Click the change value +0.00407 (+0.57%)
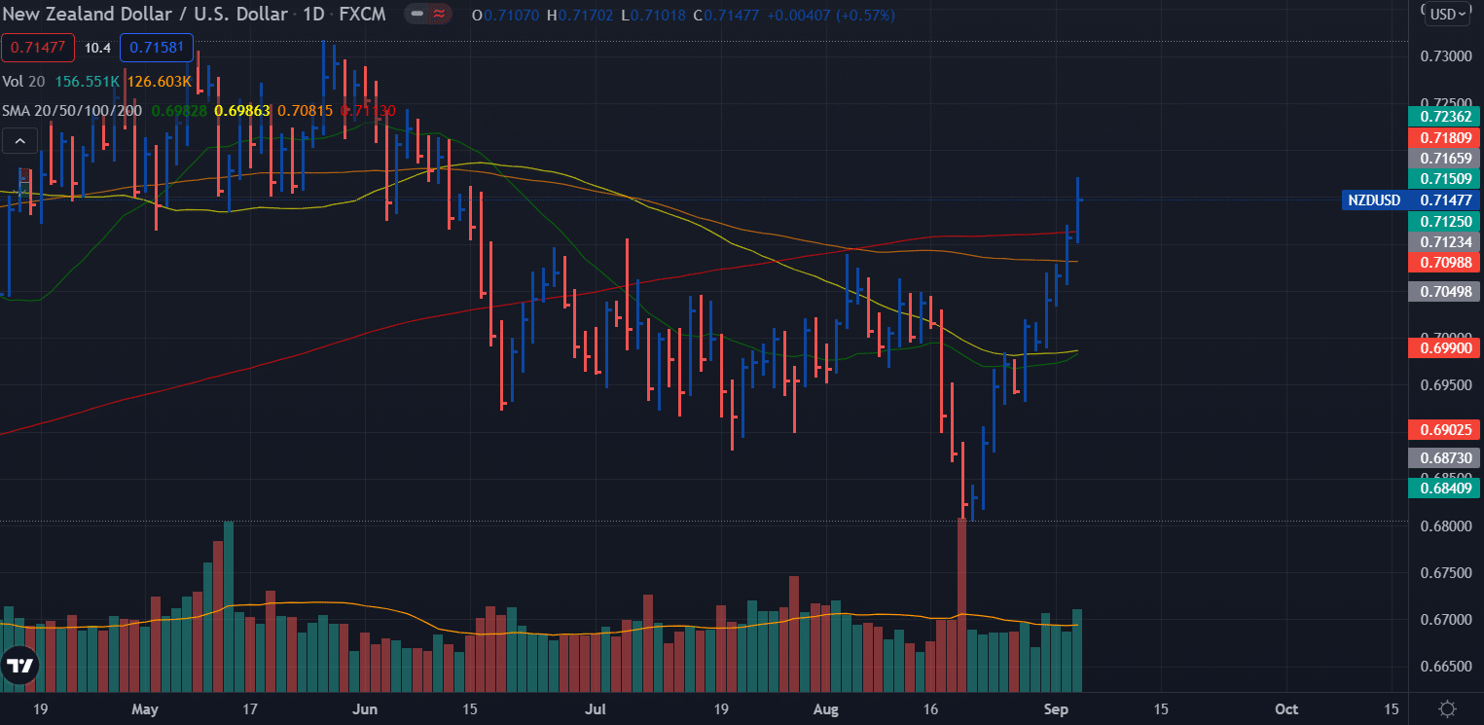 pyautogui.click(x=832, y=16)
